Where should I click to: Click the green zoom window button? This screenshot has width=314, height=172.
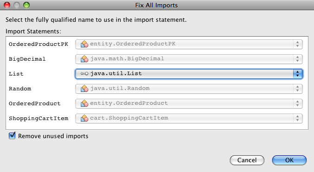pos(26,5)
